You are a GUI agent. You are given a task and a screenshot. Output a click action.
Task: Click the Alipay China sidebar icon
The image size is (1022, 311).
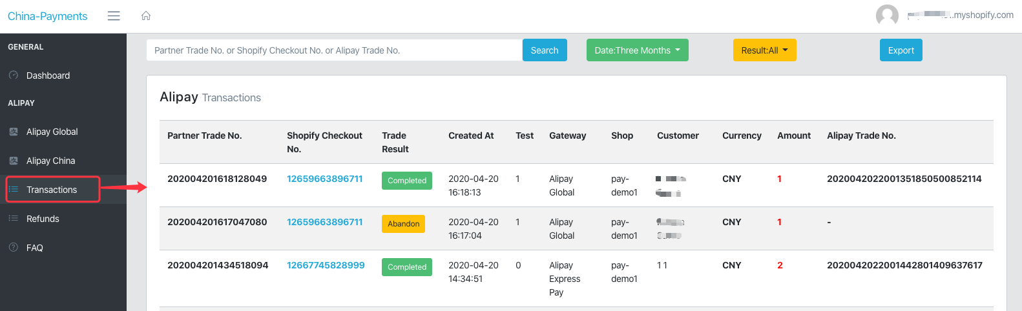(x=14, y=161)
